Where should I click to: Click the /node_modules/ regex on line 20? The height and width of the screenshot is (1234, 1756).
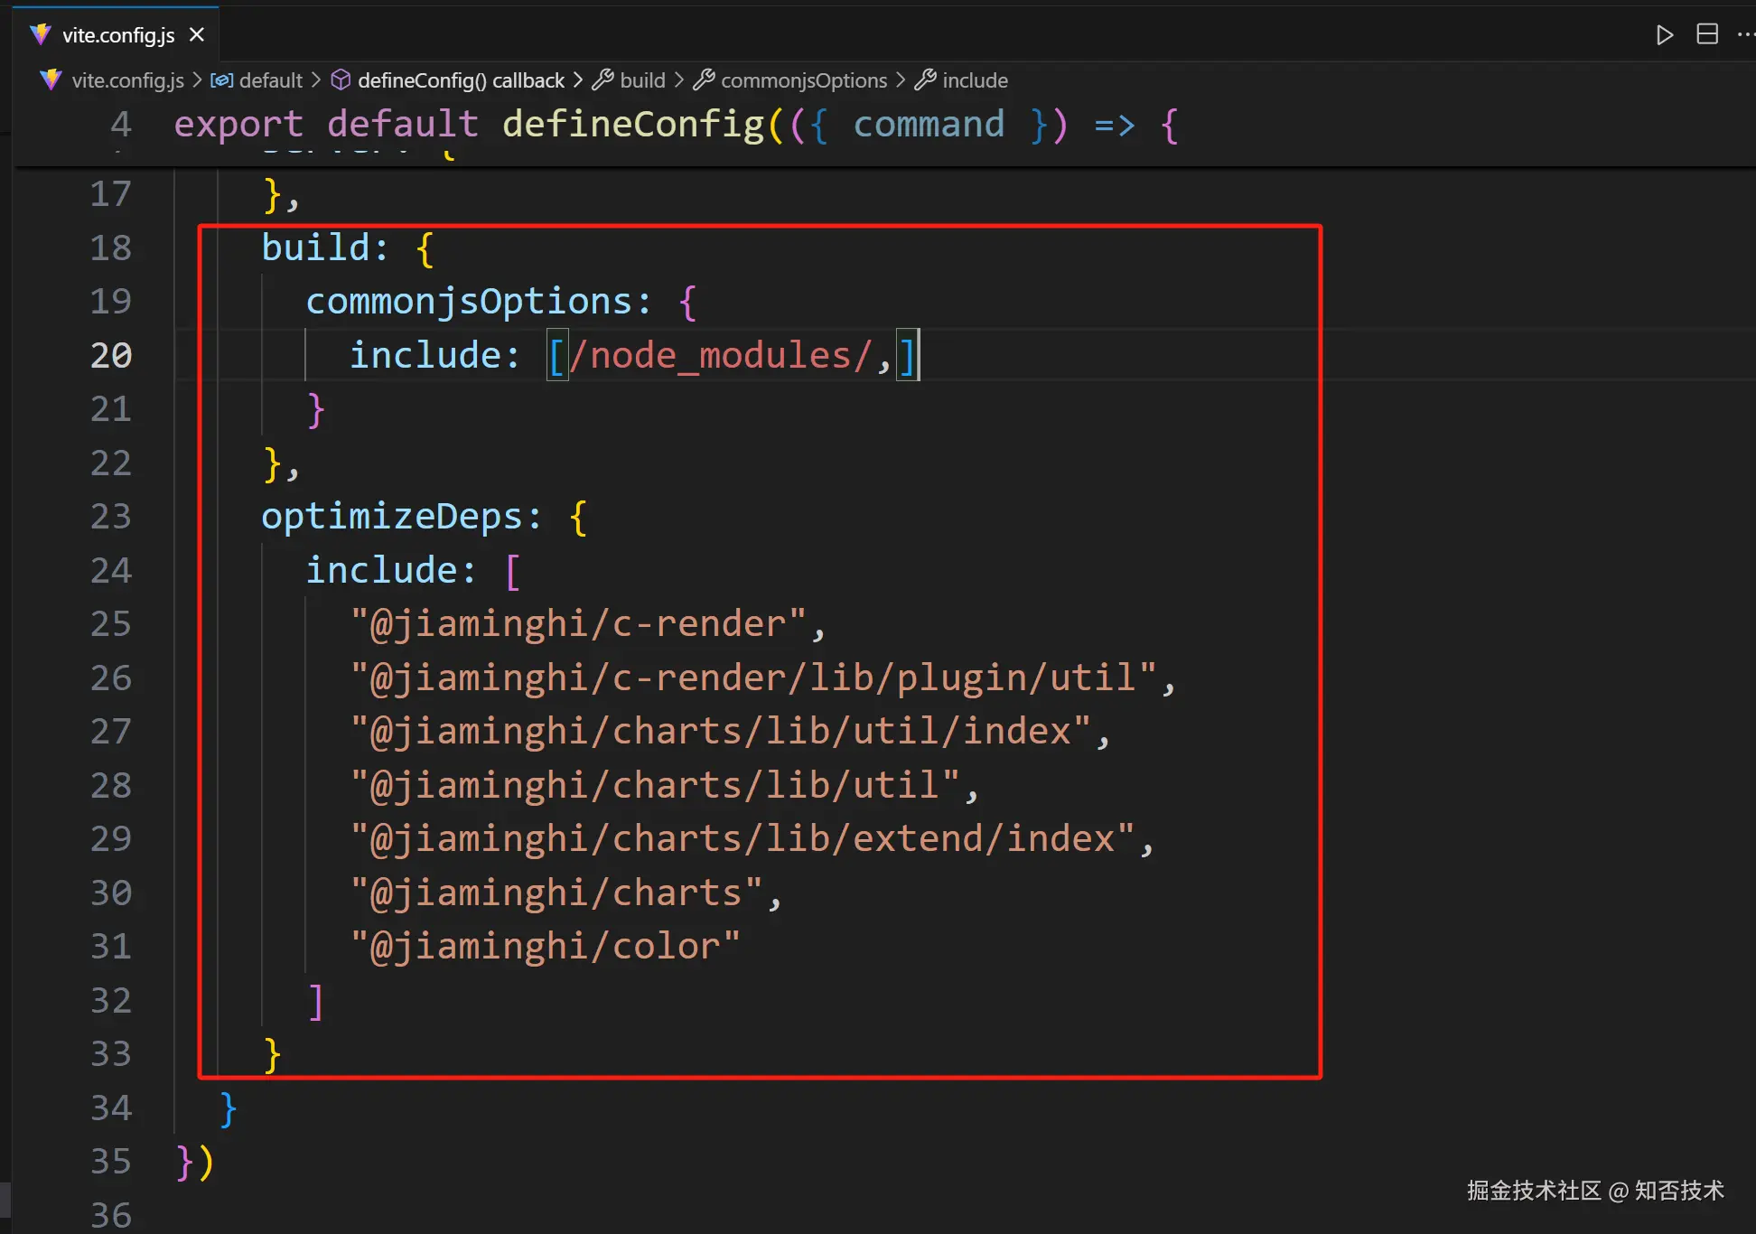pyautogui.click(x=721, y=355)
